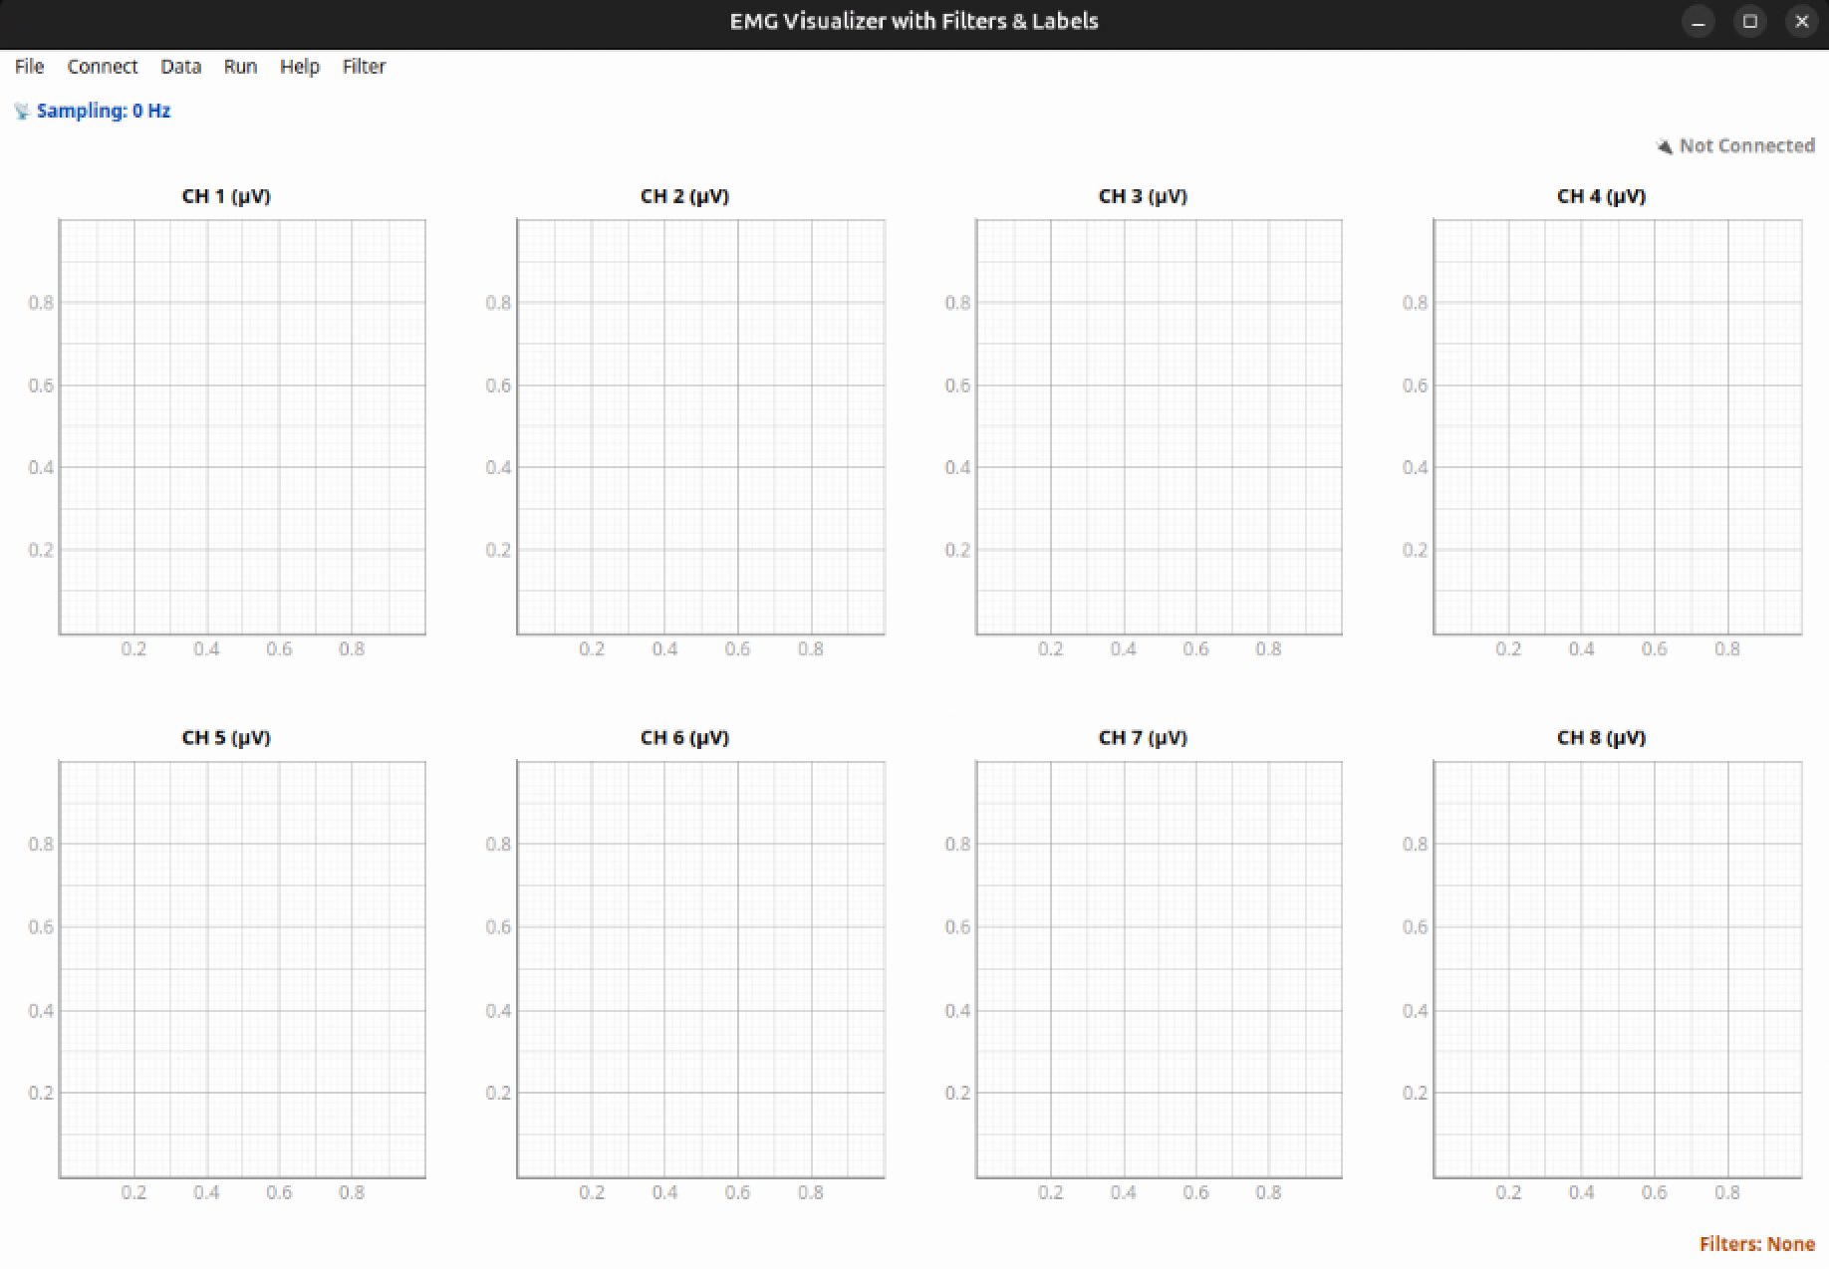Click the CH 5 (µV) plot title
1829x1269 pixels.
[x=226, y=738]
